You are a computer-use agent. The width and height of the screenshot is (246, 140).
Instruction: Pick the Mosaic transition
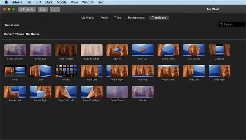point(66,71)
